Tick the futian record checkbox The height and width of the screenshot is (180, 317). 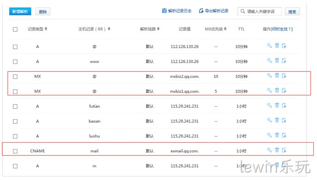tap(15, 106)
